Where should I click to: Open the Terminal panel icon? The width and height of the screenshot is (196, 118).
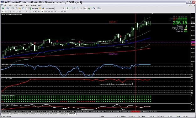23,8
